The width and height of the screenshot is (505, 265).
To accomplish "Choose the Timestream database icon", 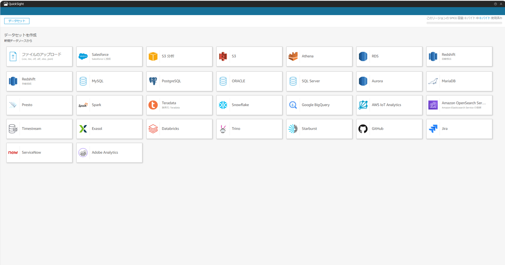I will coord(13,129).
